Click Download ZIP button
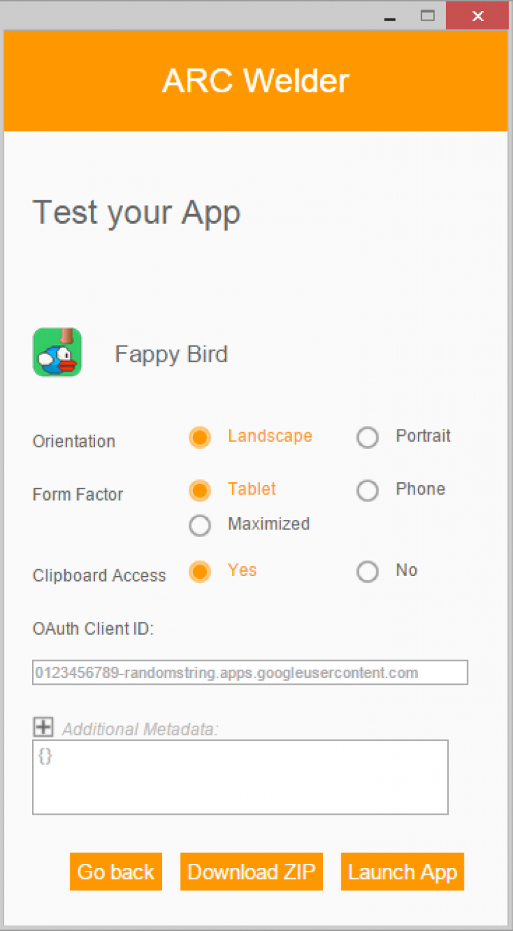513x931 pixels. coord(251,871)
